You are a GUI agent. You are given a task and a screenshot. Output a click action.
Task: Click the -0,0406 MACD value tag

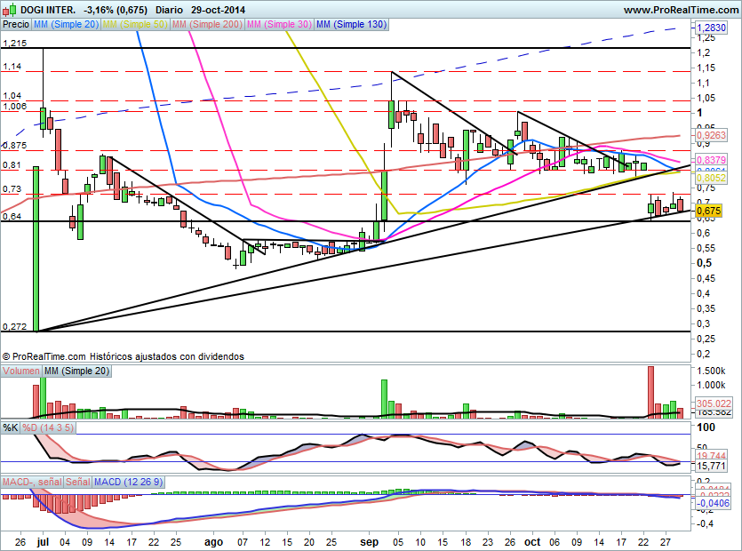(x=713, y=503)
